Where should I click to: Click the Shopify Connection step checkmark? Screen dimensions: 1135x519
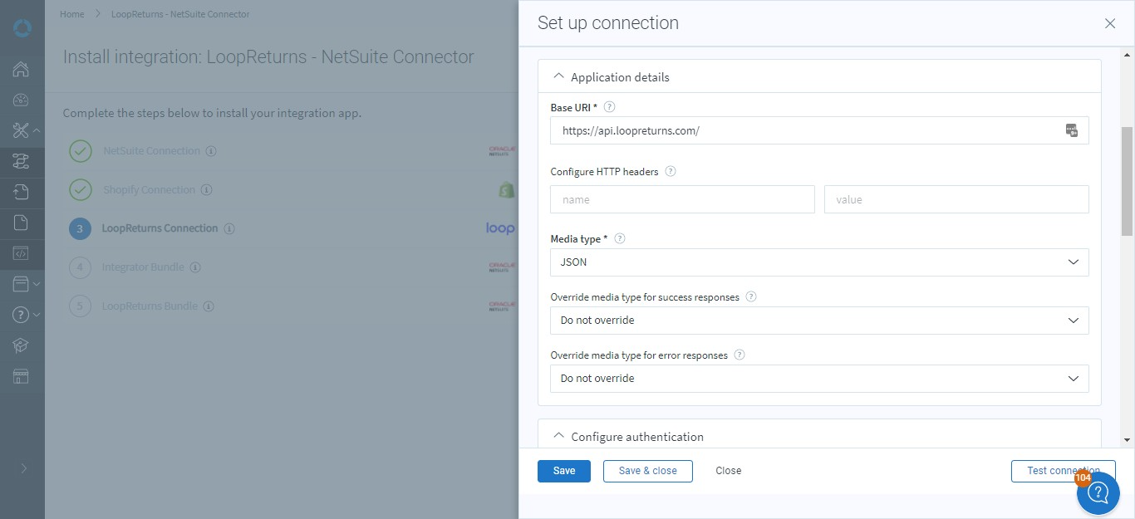(81, 190)
